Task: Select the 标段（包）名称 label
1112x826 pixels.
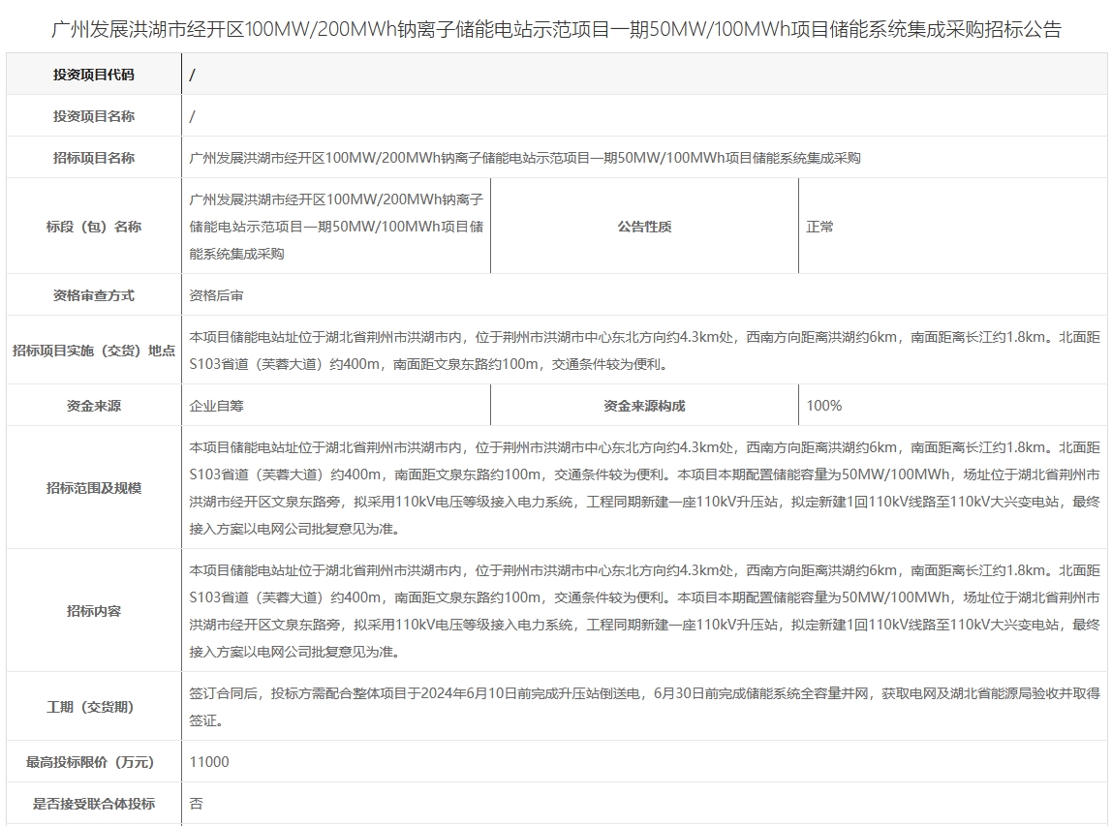Action: coord(94,227)
